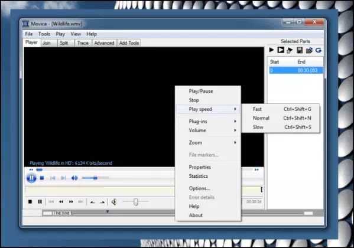Screen dimensions: 354x248
Task: Click the black stop square in lower toolbar
Action: 30,201
